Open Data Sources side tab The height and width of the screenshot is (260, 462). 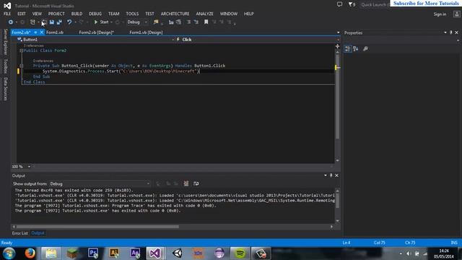coord(5,89)
